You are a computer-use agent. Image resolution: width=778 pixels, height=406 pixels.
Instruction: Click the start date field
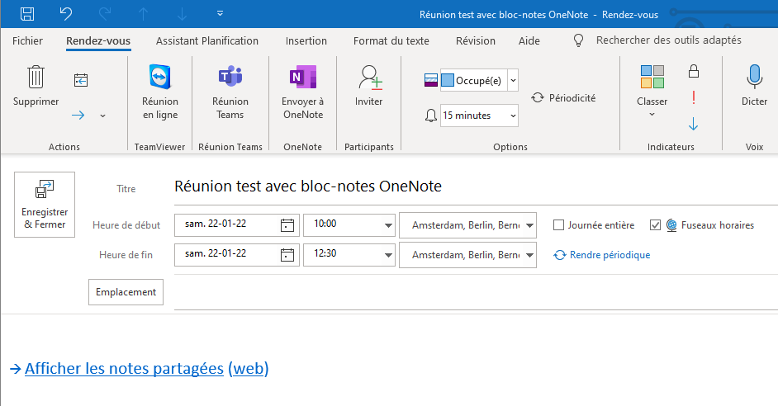tap(227, 224)
